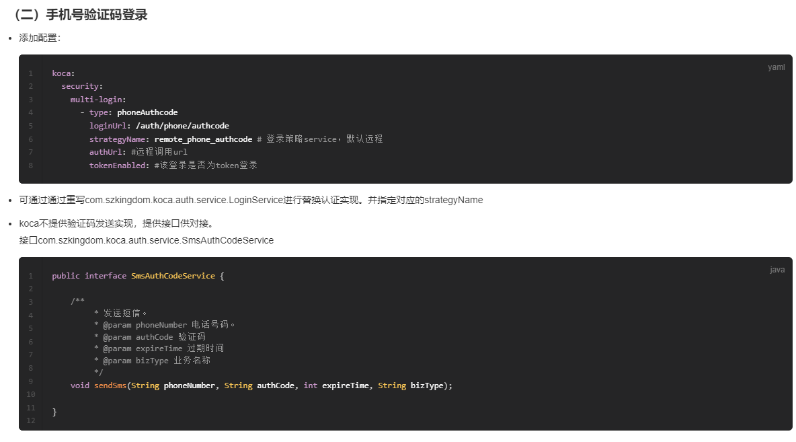Screen dimensions: 796x442
Task: Click the @param phoneNumber comment line
Action: pyautogui.click(x=165, y=325)
